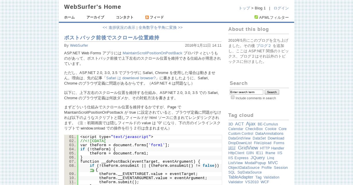The width and height of the screenshot is (353, 185).
Task: Select the Ajax tag
Action: (x=251, y=124)
